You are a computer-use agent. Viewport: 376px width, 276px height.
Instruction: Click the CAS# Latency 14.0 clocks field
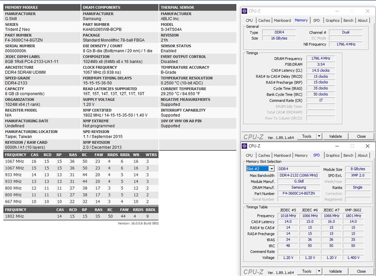coord(321,71)
